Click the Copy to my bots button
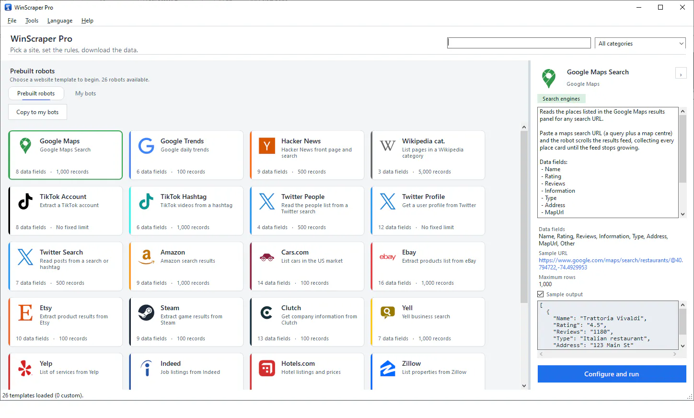The image size is (694, 418). point(37,112)
